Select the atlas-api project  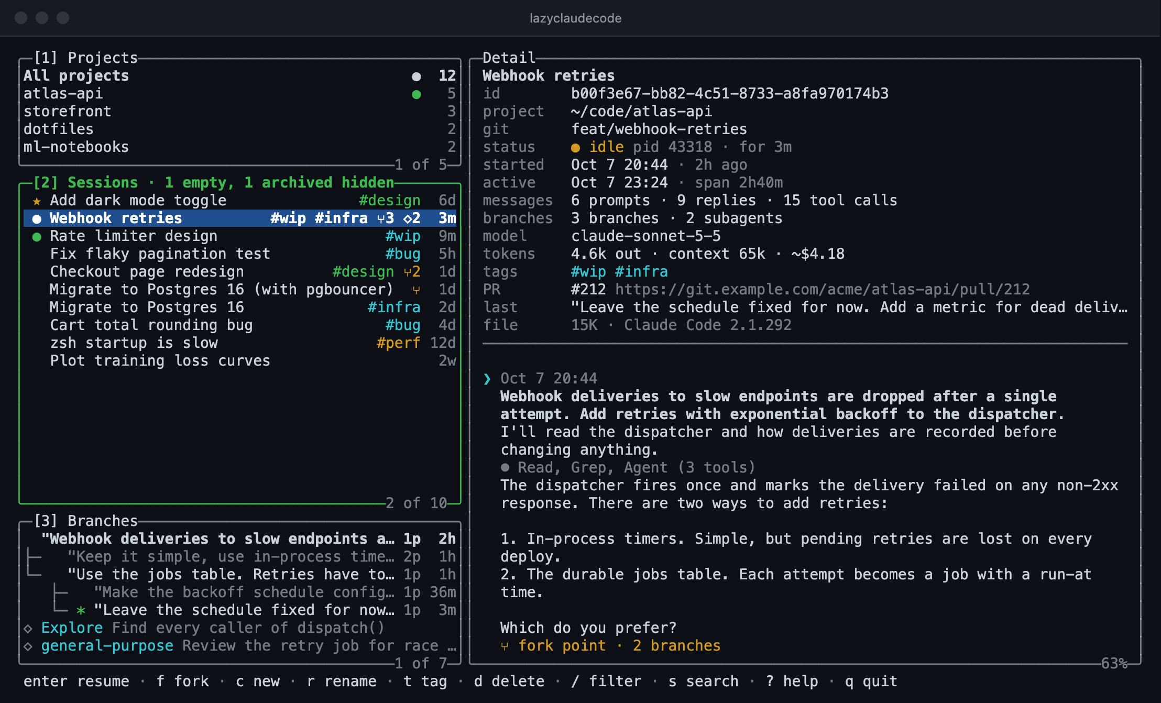pyautogui.click(x=239, y=94)
